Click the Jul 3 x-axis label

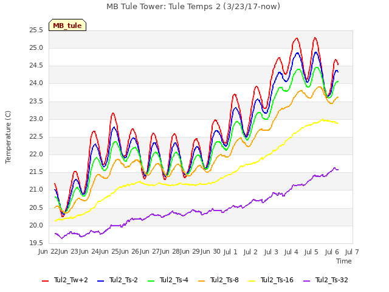pos(271,252)
